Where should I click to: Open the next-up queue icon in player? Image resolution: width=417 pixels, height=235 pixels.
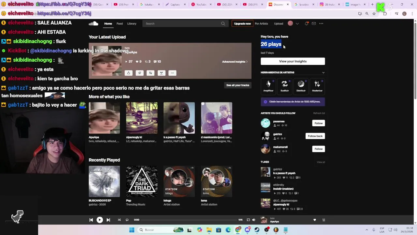324,220
